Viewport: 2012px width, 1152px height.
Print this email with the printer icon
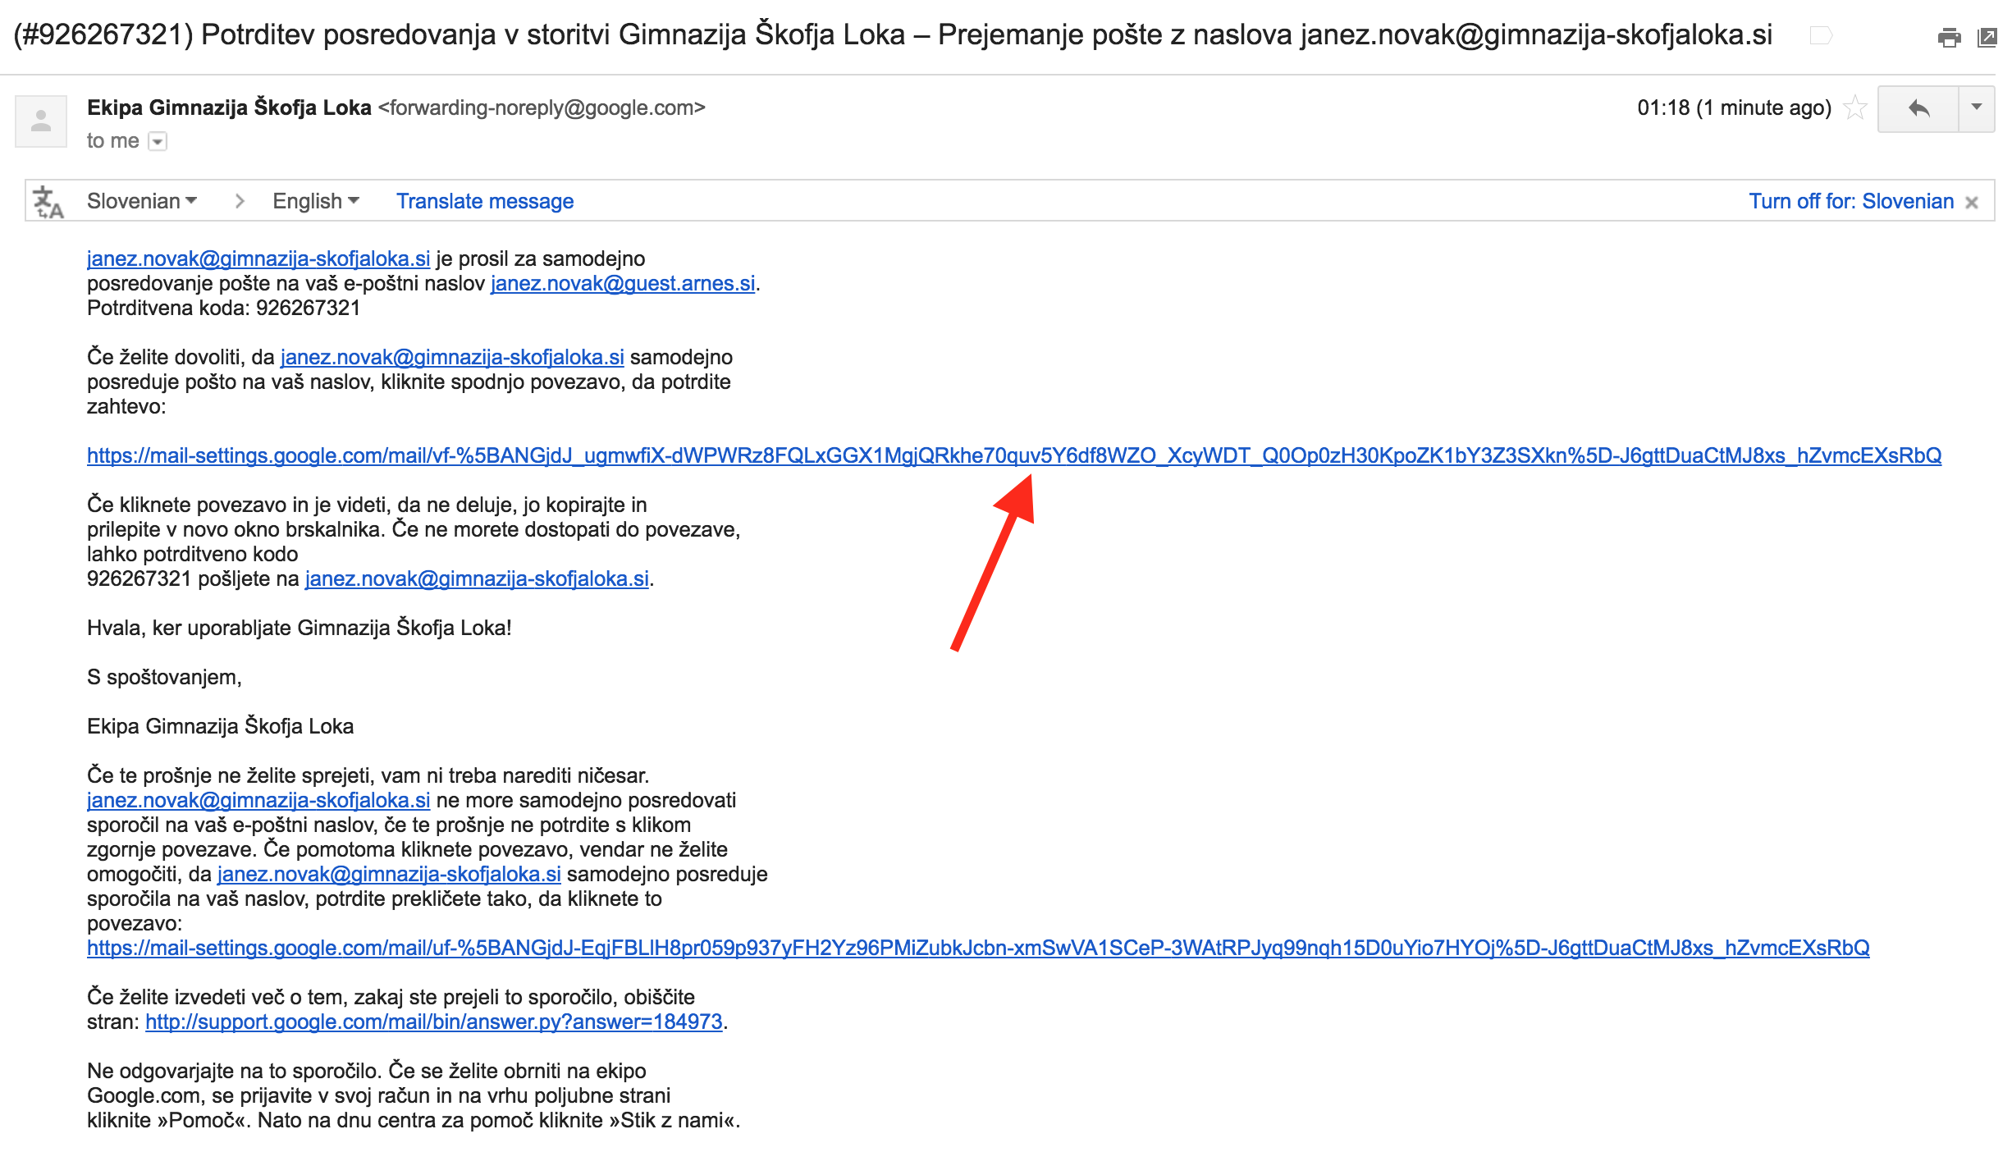coord(1948,38)
